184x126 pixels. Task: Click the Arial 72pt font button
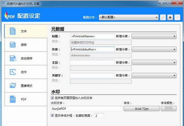pyautogui.click(x=142, y=109)
